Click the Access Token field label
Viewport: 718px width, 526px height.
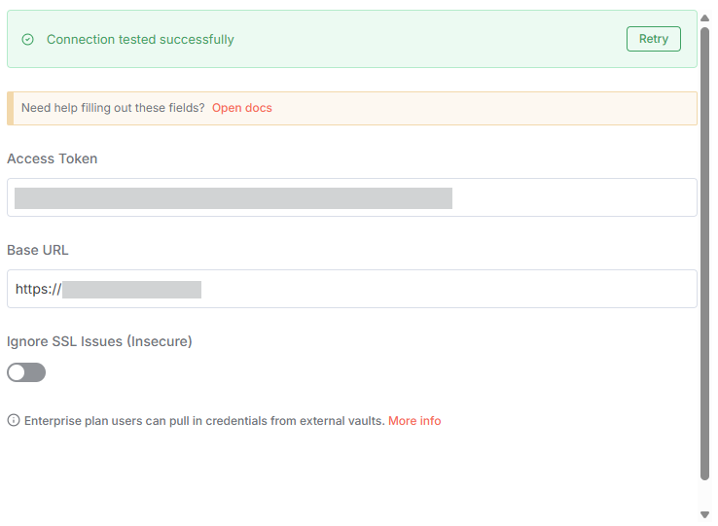[53, 158]
